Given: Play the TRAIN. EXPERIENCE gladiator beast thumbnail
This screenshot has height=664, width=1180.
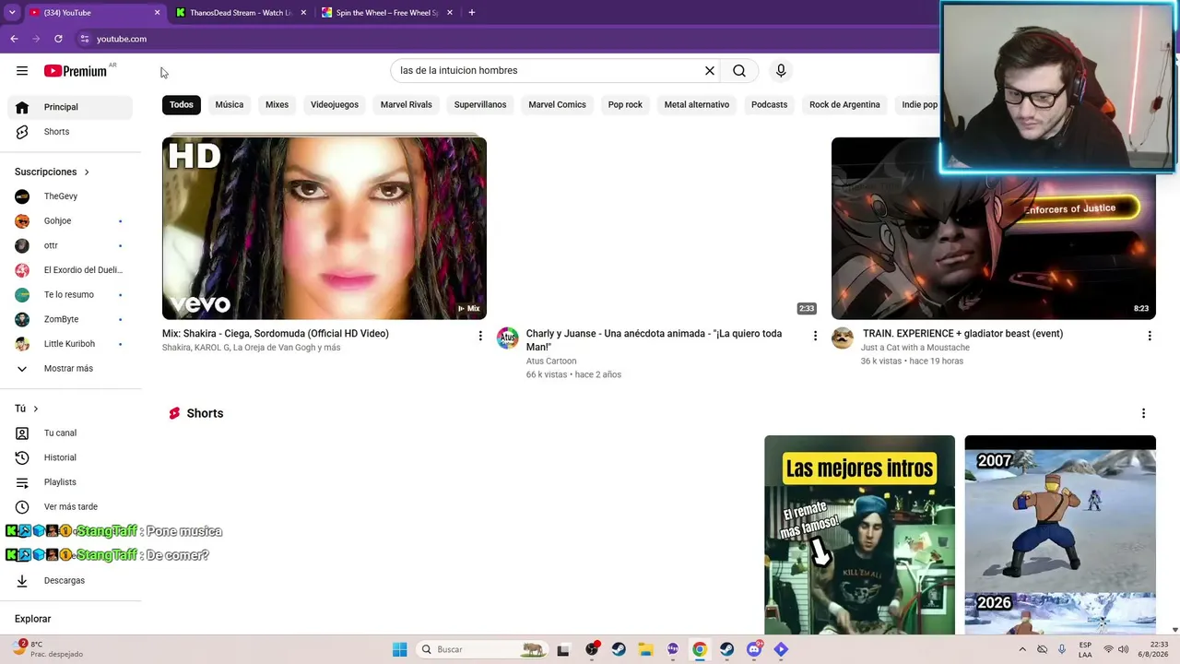Looking at the screenshot, I should (994, 229).
